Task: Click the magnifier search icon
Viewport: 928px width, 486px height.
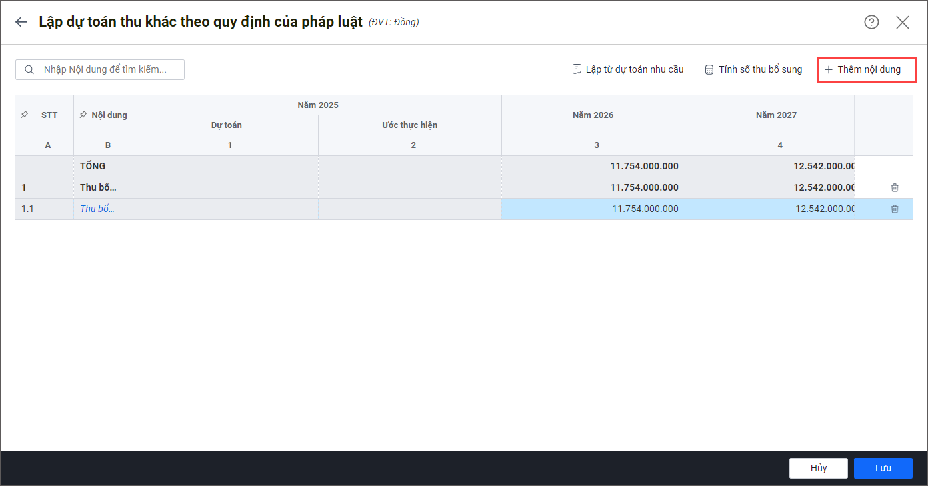Action: tap(29, 69)
